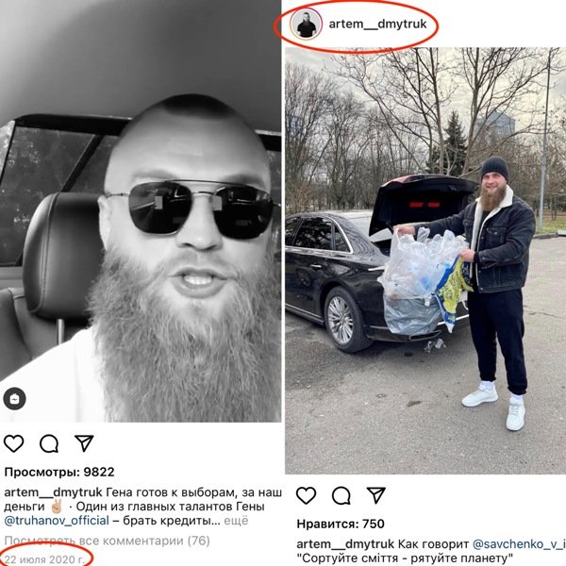View all comments (76)
566x566 pixels.
pyautogui.click(x=107, y=541)
